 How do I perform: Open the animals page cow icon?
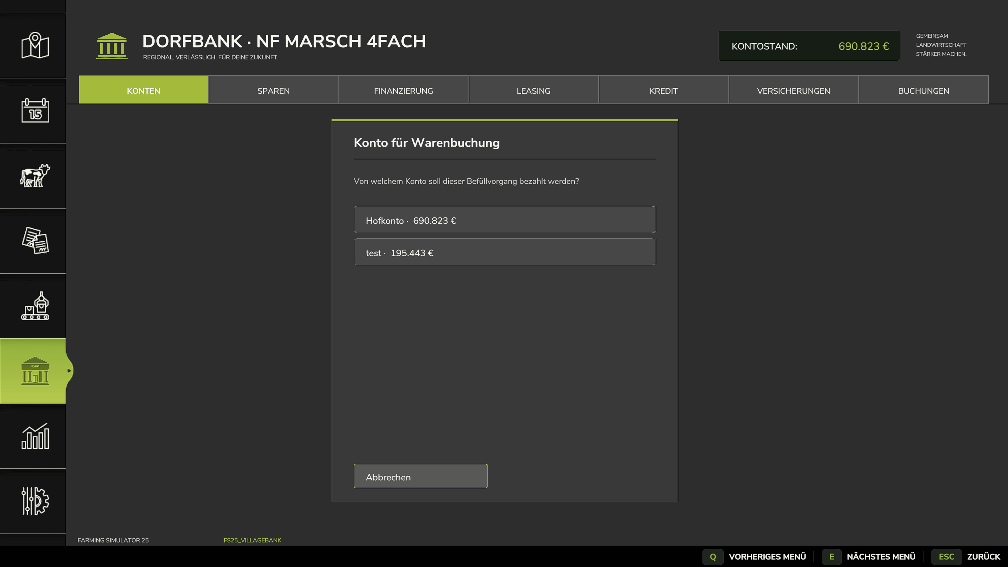(x=35, y=175)
